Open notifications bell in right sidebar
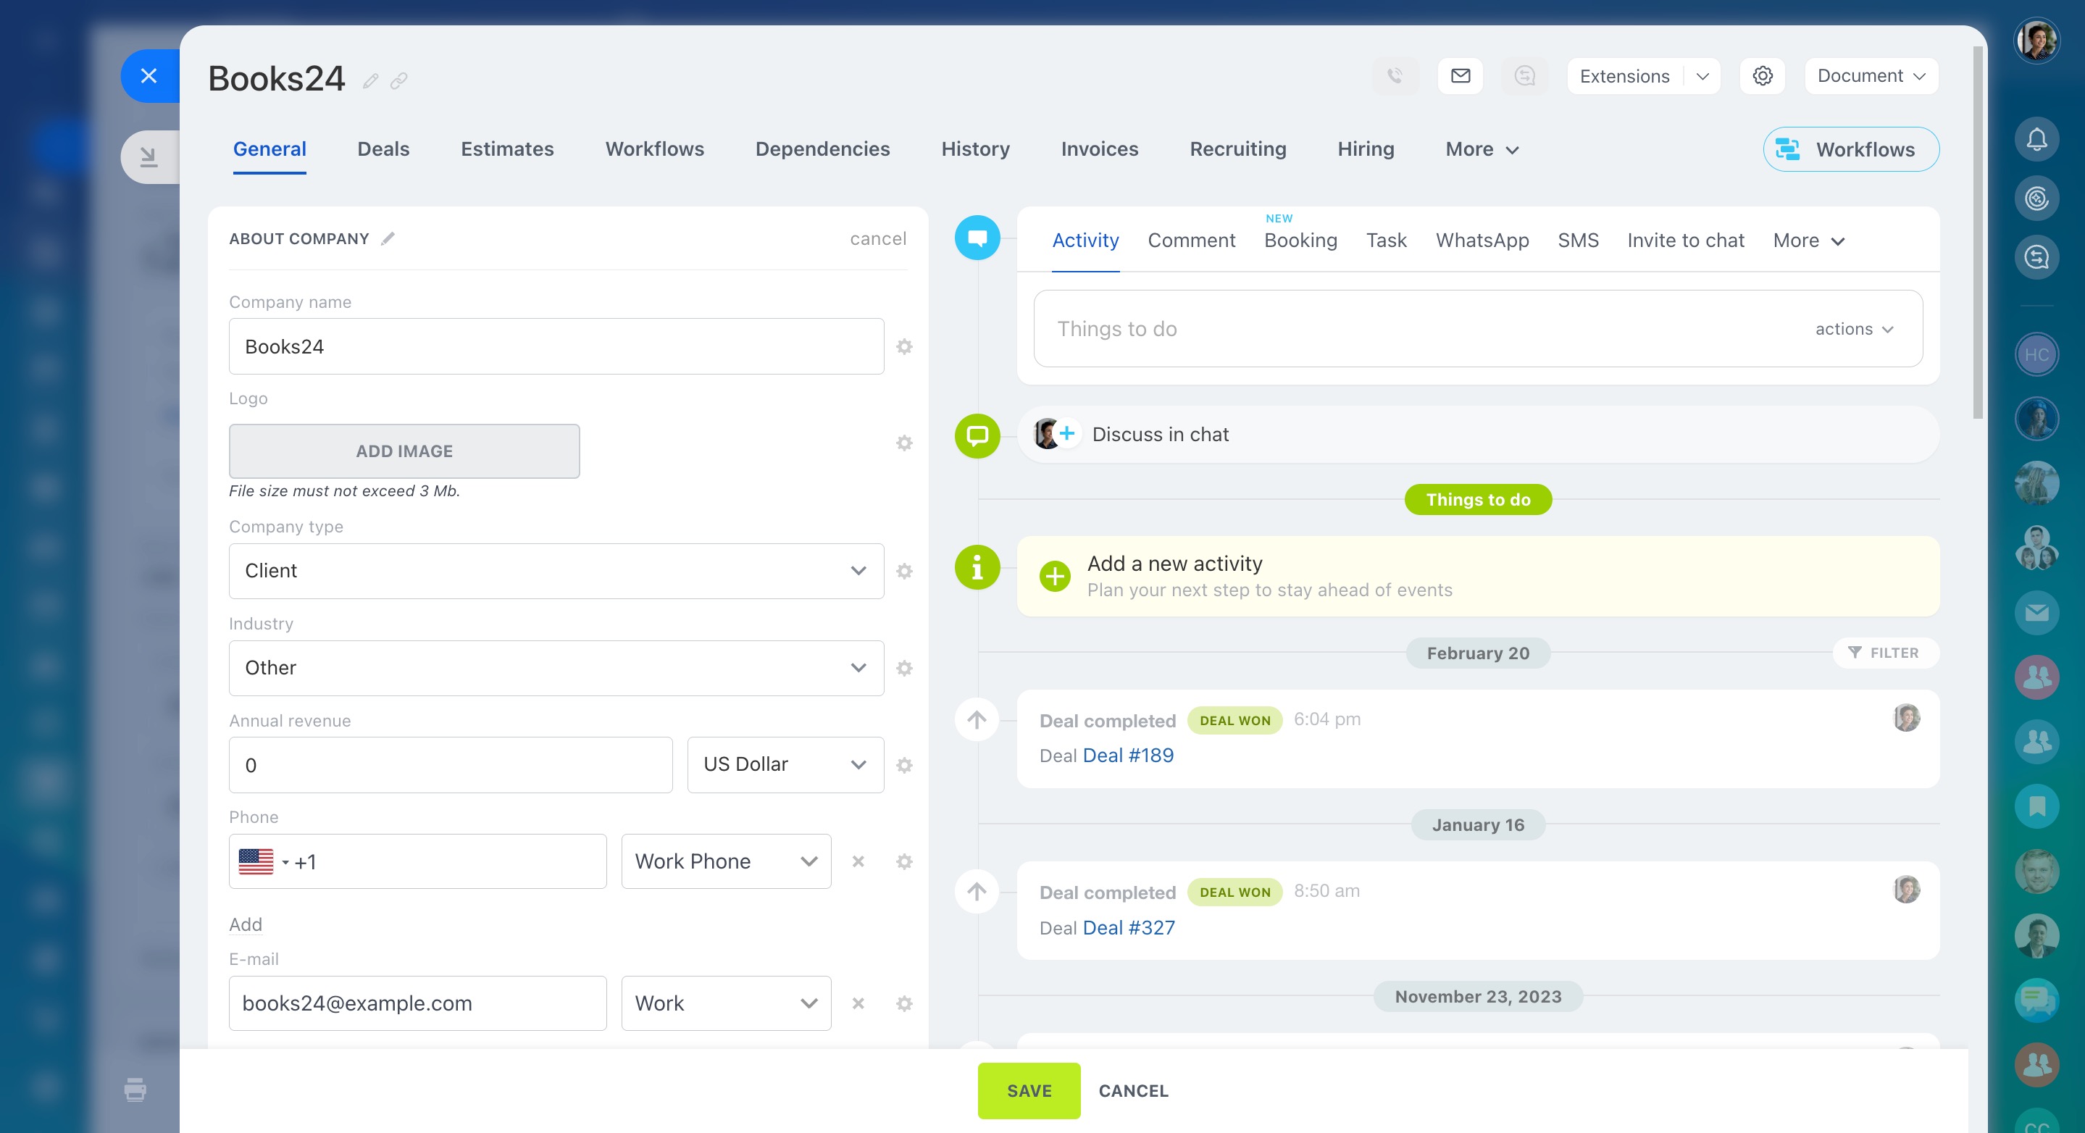The height and width of the screenshot is (1133, 2085). (2036, 139)
